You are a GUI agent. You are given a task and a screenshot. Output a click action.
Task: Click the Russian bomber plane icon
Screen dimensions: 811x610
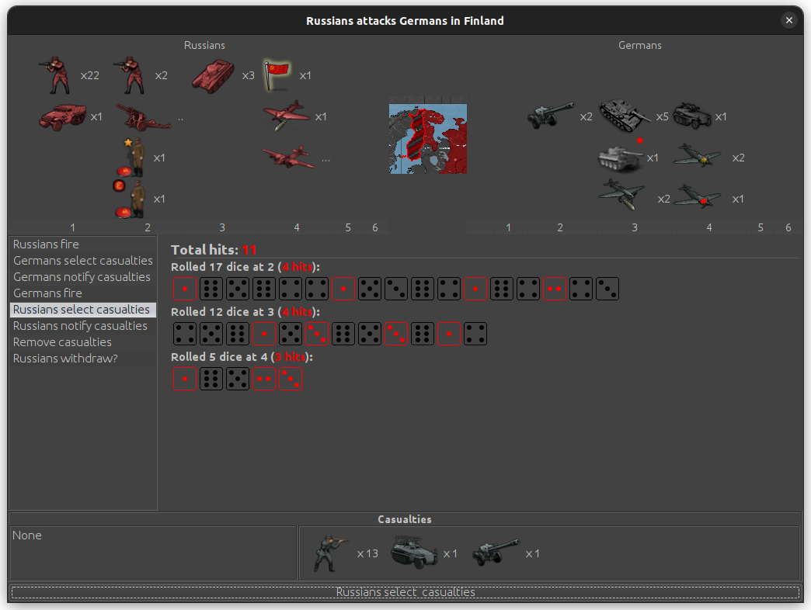[x=289, y=157]
